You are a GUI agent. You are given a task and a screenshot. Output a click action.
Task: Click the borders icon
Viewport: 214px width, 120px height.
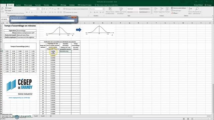[x=36, y=12]
